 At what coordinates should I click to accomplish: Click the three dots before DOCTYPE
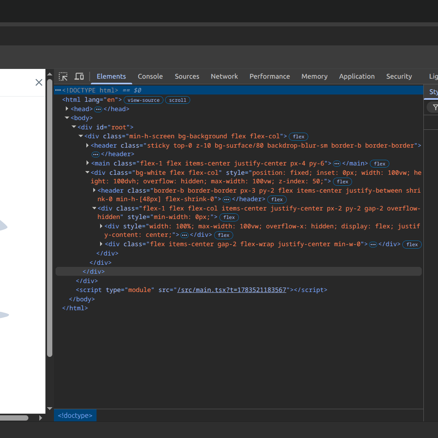coord(58,90)
